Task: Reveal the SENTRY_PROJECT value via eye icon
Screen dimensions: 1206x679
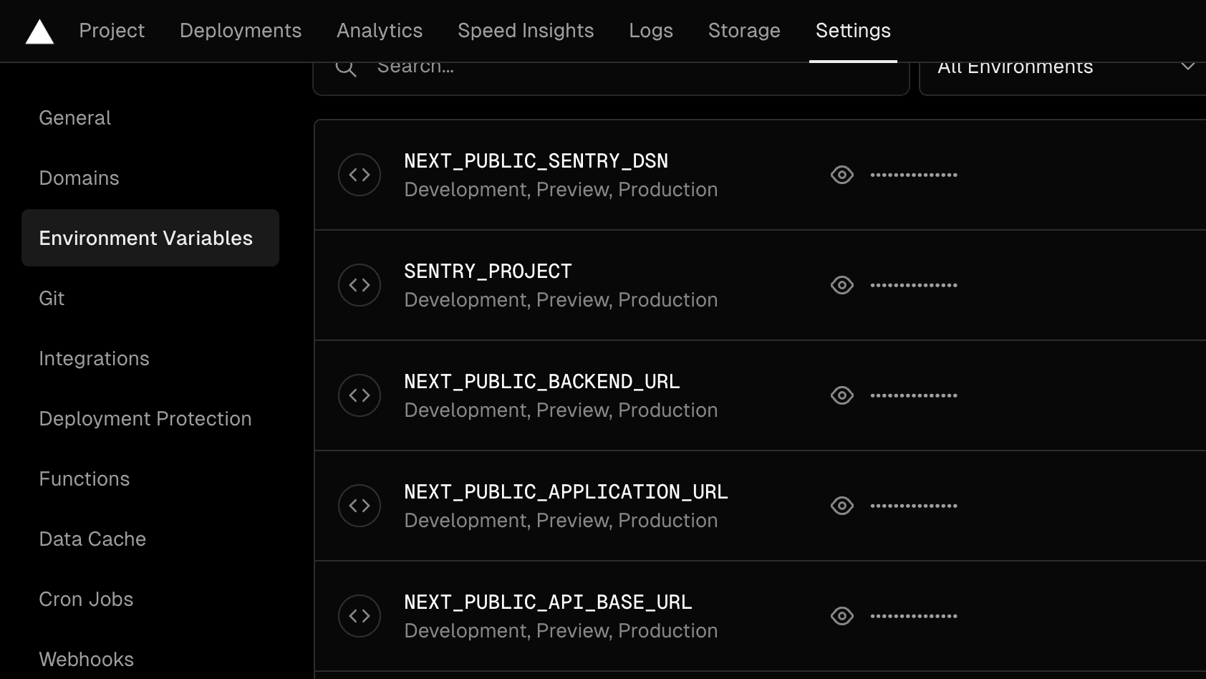Action: click(x=841, y=284)
